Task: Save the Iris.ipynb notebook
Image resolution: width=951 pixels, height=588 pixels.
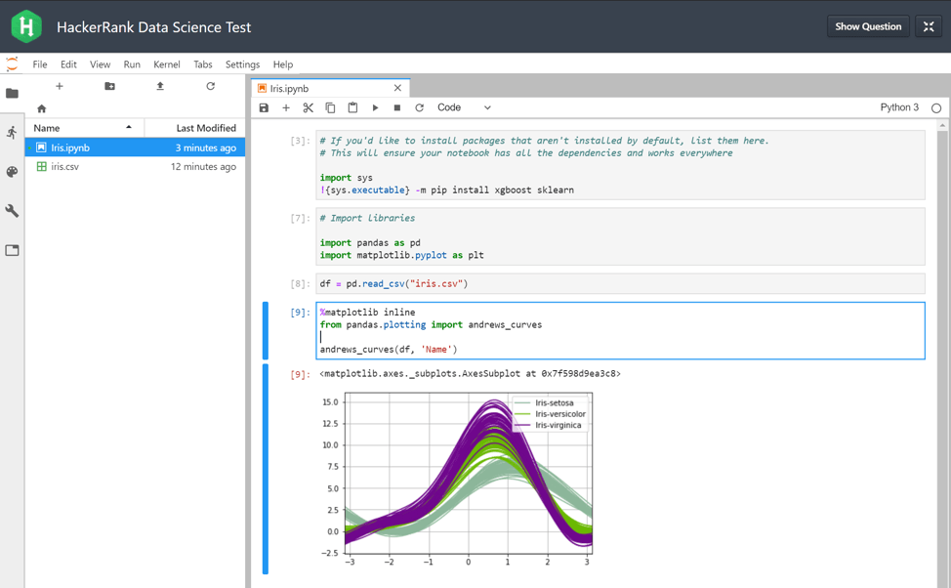Action: point(264,107)
